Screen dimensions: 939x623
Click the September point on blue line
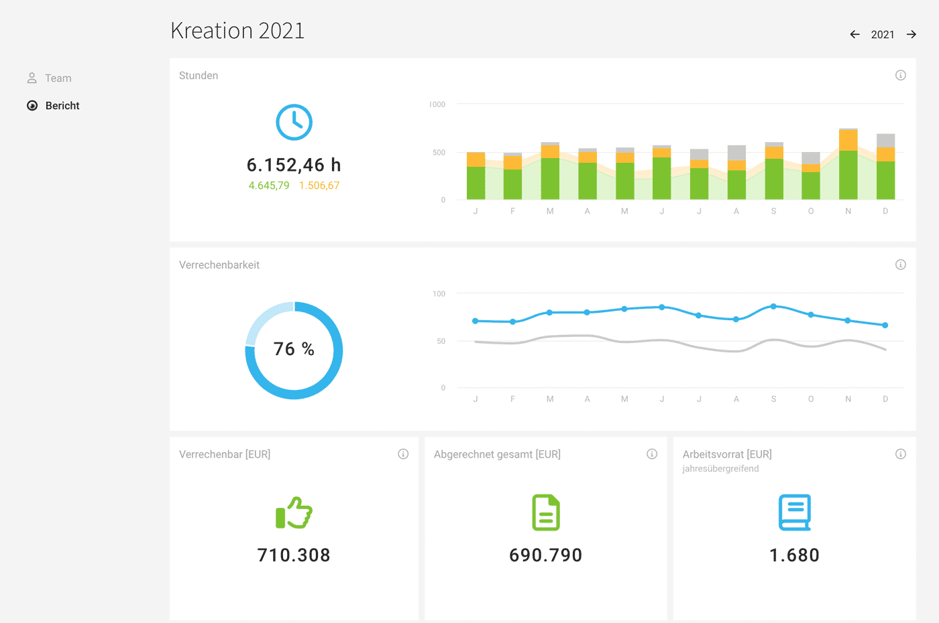(773, 306)
